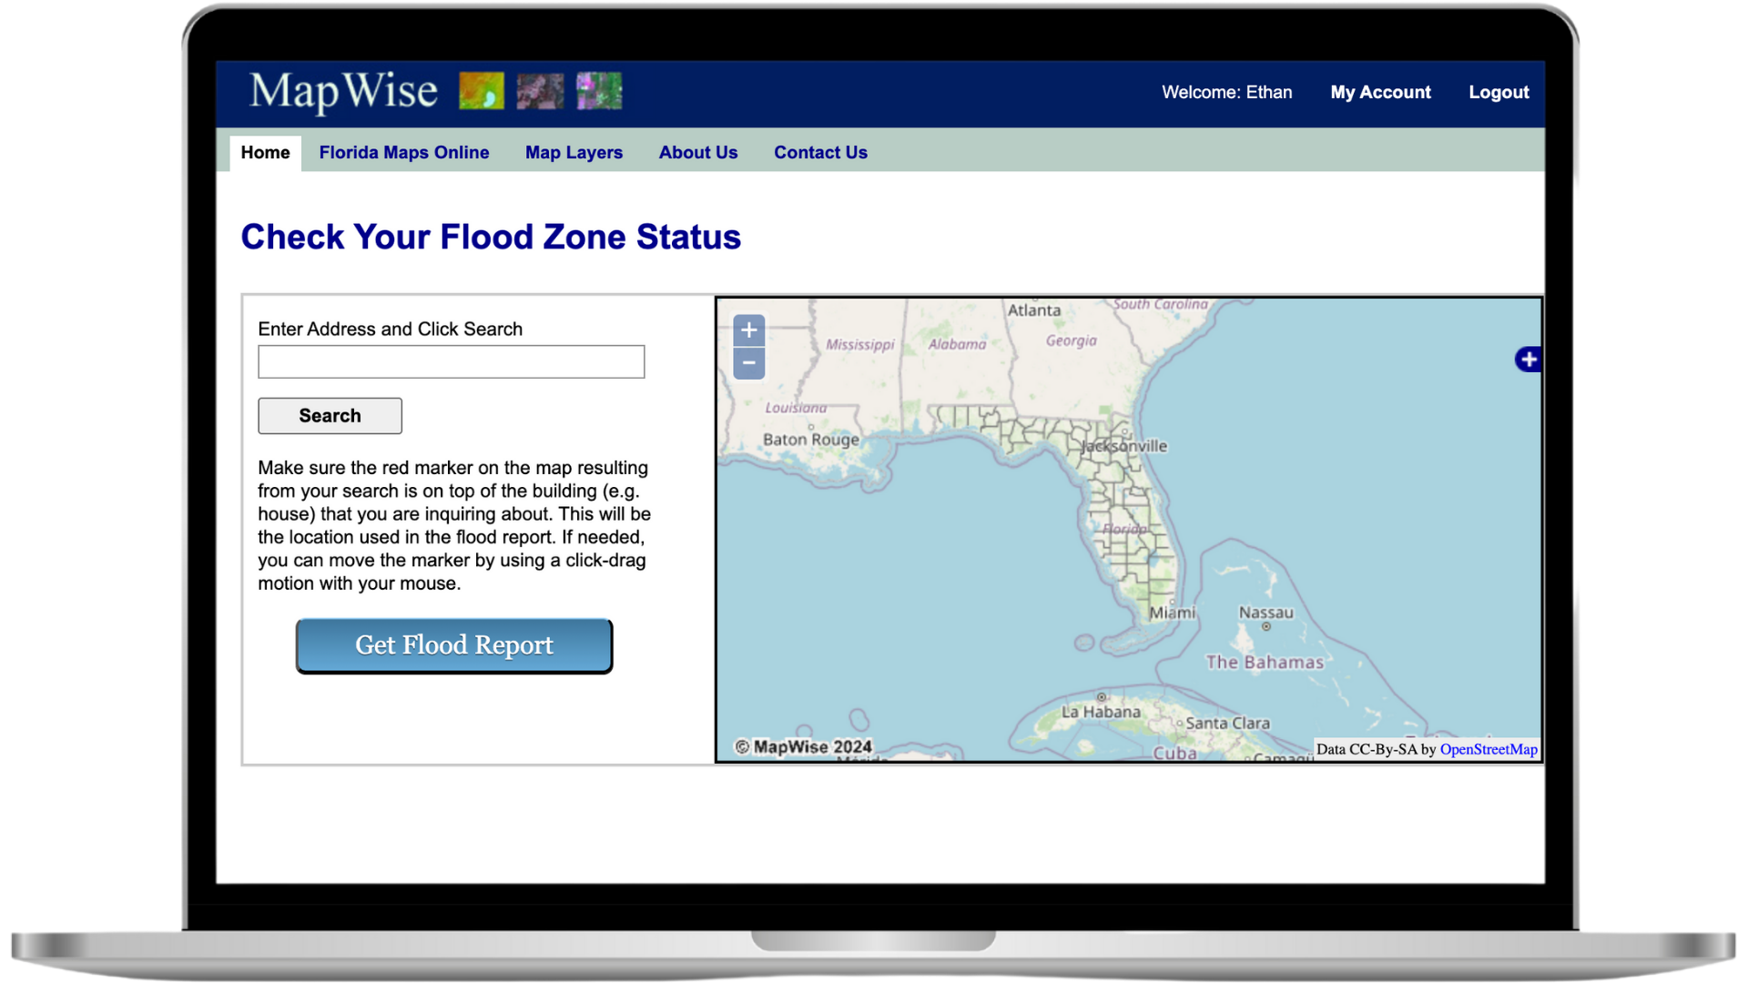Open the OpenStreetMap attribution link

coord(1488,749)
